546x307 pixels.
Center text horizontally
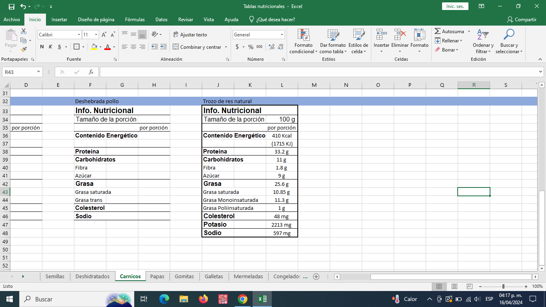133,47
